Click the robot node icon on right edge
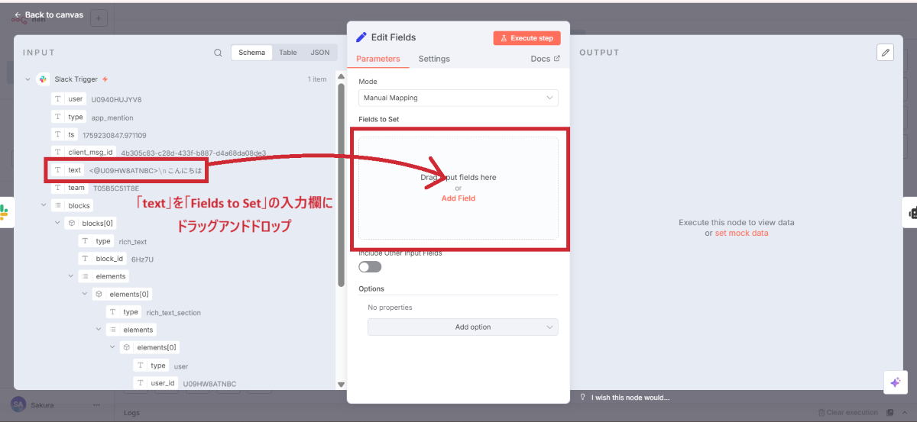Image resolution: width=917 pixels, height=422 pixels. pyautogui.click(x=912, y=213)
